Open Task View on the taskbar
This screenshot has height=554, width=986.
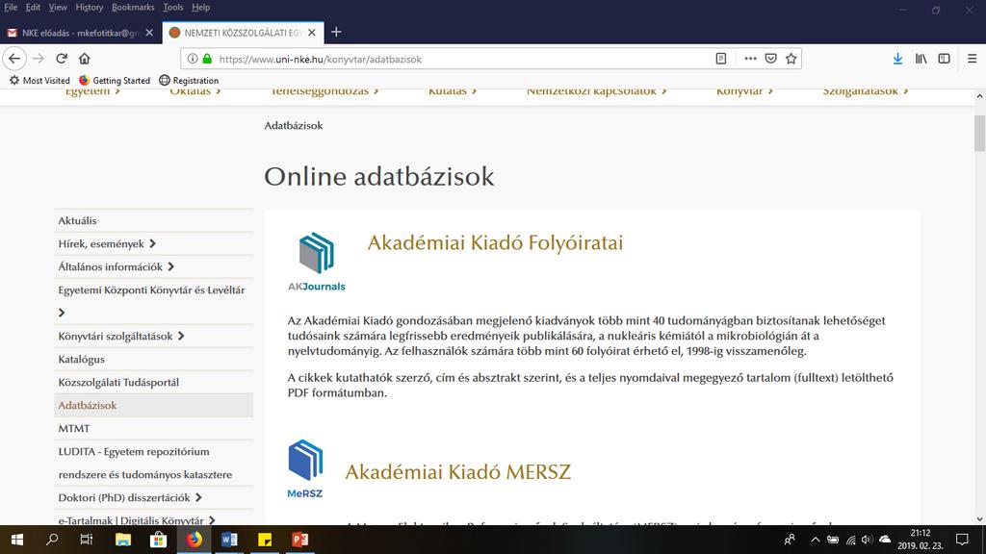(x=86, y=540)
